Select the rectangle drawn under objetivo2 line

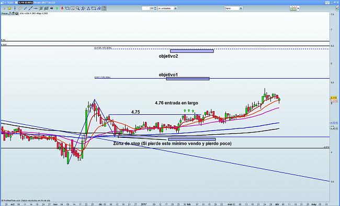pyautogui.click(x=192, y=51)
